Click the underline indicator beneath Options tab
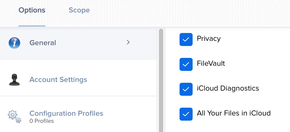This screenshot has height=132, width=290. click(32, 26)
